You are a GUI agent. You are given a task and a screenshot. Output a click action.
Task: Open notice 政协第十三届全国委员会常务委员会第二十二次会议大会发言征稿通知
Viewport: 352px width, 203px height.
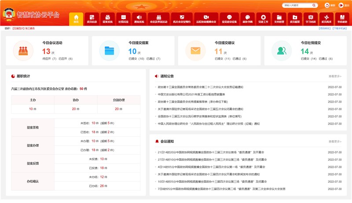(200, 87)
